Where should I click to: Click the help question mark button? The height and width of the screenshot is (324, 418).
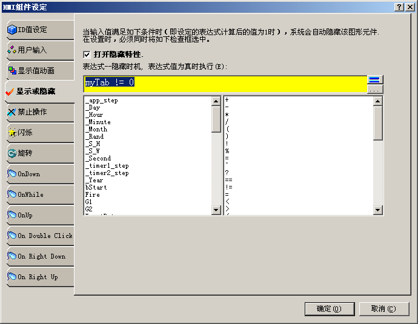coord(400,7)
